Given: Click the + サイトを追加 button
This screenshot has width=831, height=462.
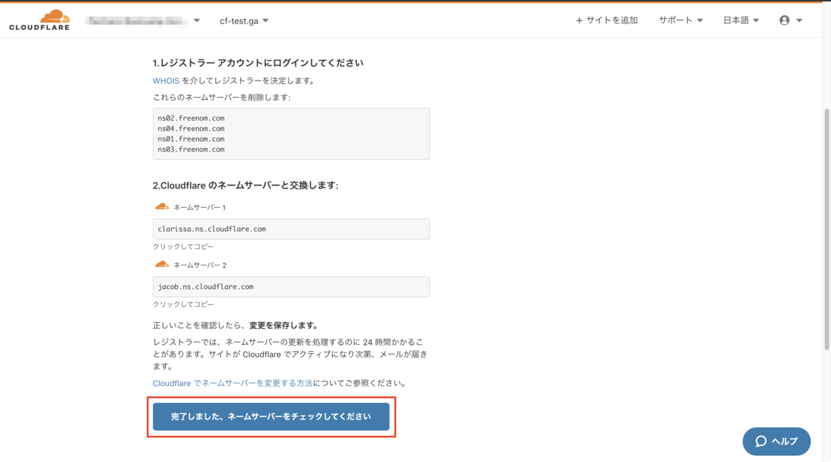Looking at the screenshot, I should point(607,21).
